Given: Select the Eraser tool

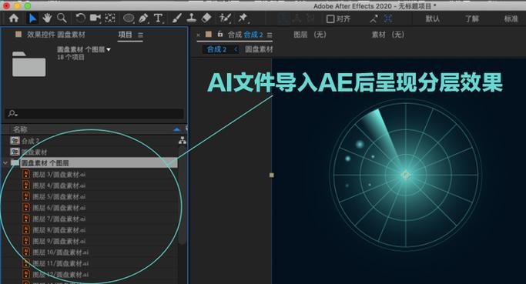Looking at the screenshot, I should tap(206, 18).
